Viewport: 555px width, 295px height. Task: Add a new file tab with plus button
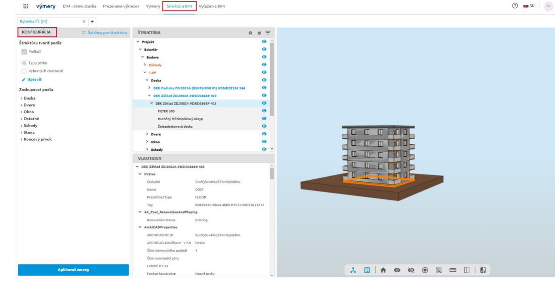[x=92, y=21]
